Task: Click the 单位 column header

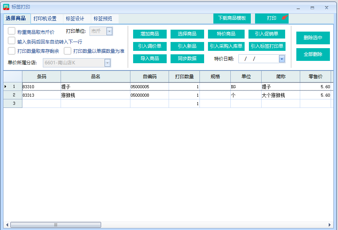Action: 246,77
